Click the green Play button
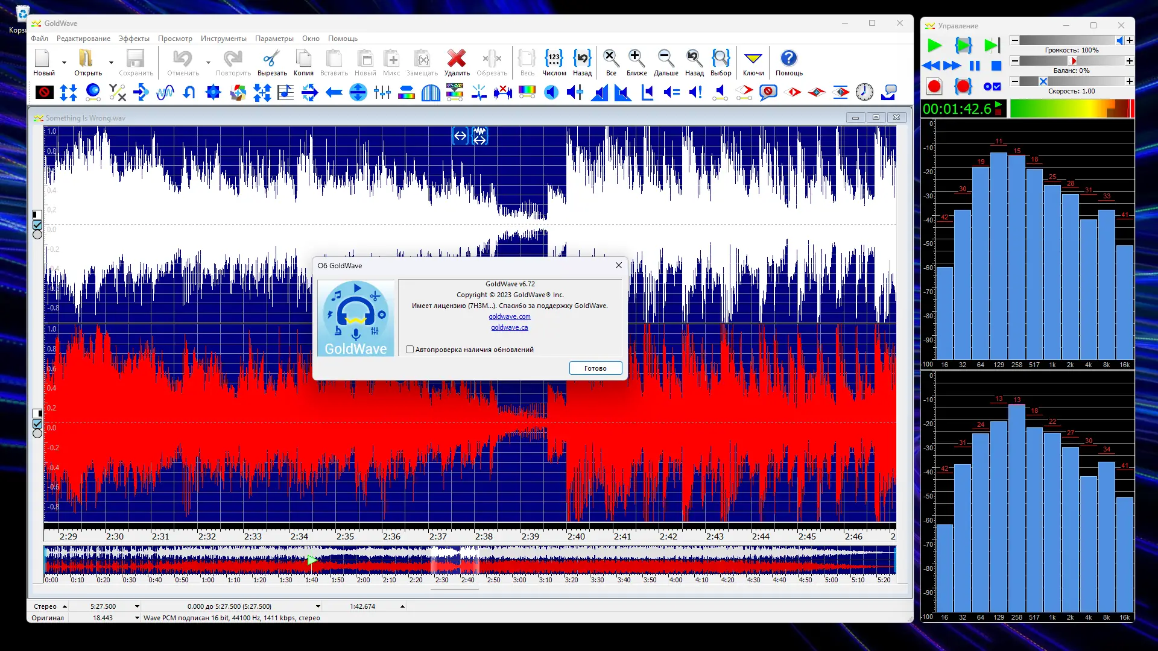This screenshot has height=651, width=1158. [934, 45]
